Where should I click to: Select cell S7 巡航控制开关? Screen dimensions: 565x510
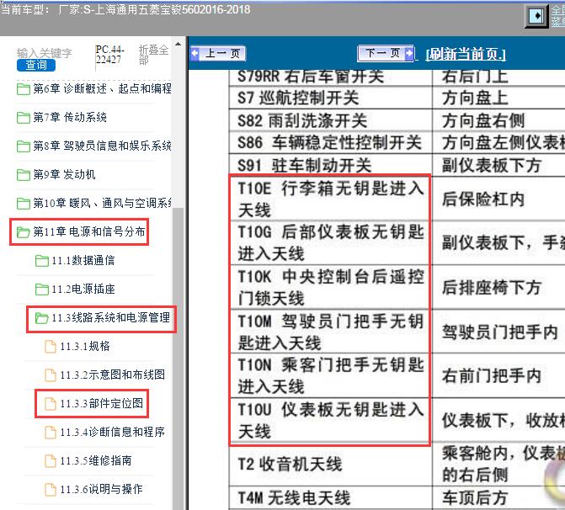(x=330, y=98)
